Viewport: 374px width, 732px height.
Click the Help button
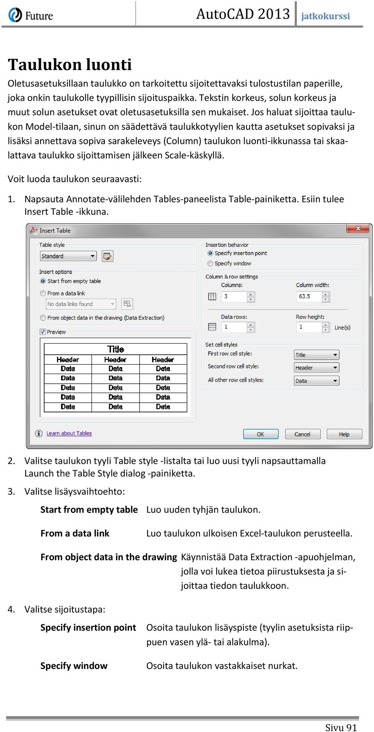pyautogui.click(x=344, y=434)
